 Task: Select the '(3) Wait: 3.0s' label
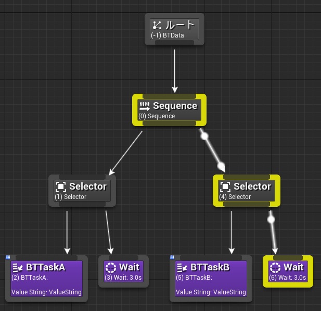tap(123, 278)
